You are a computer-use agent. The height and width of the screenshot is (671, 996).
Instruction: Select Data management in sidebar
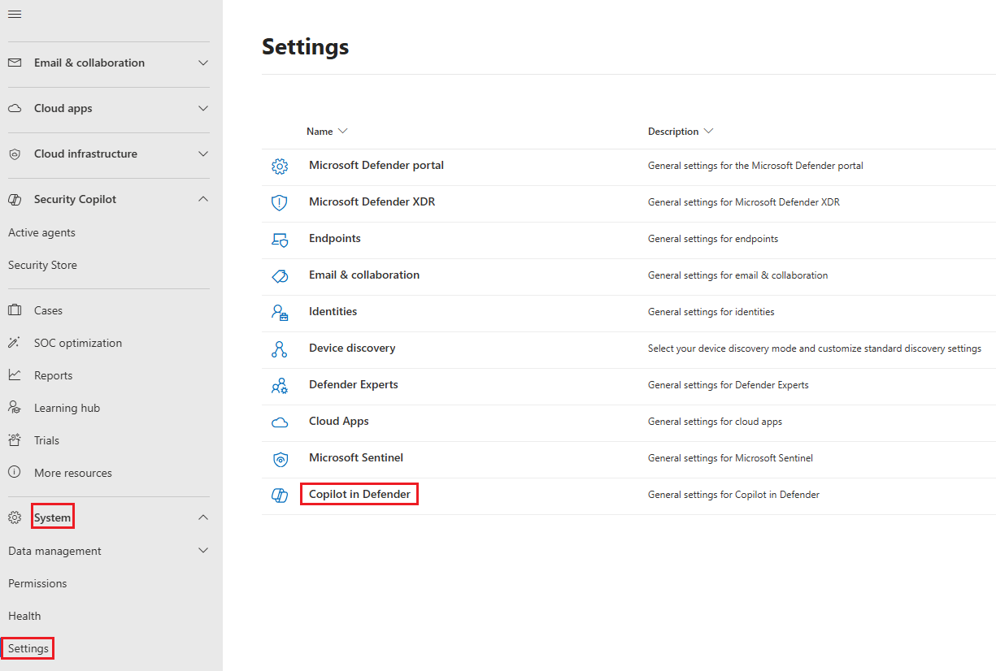pos(54,551)
